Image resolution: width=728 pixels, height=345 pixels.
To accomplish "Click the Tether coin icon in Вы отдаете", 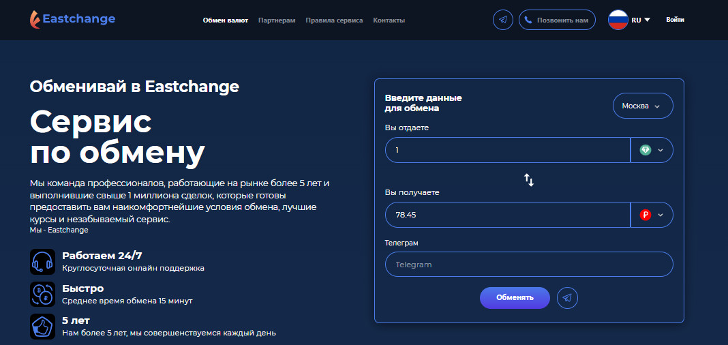I will [646, 150].
